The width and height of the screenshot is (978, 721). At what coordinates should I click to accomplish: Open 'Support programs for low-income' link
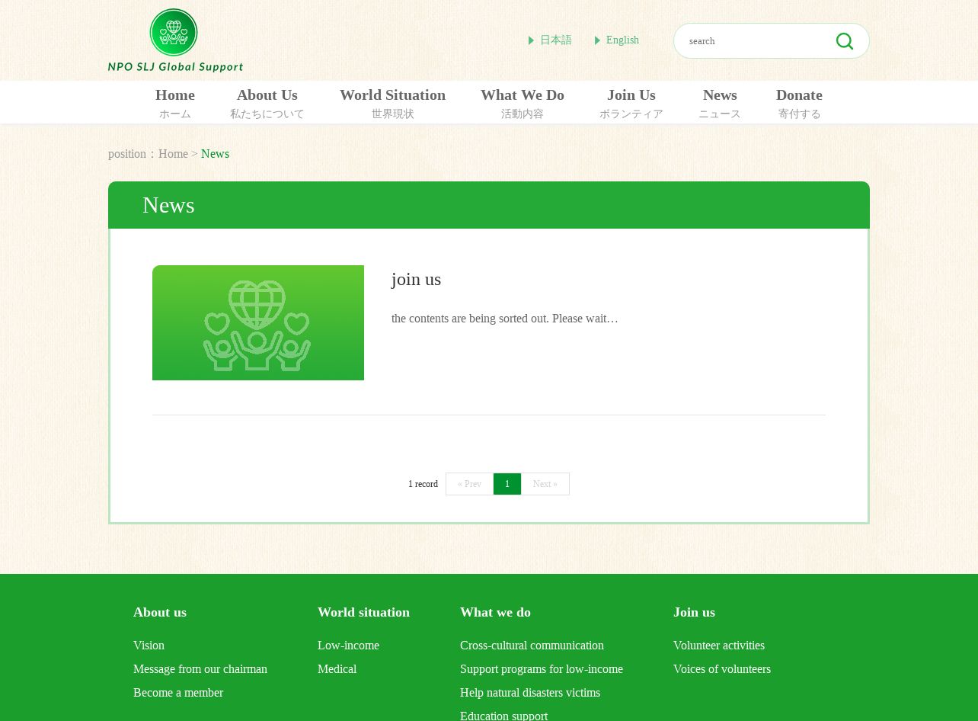coord(542,669)
